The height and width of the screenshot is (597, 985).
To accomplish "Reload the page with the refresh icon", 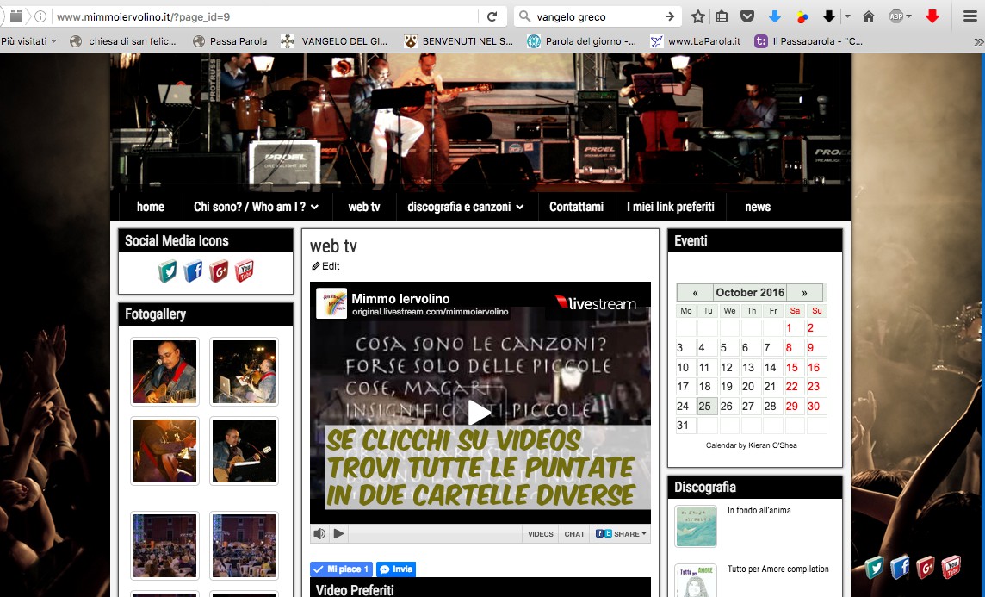I will (x=492, y=17).
